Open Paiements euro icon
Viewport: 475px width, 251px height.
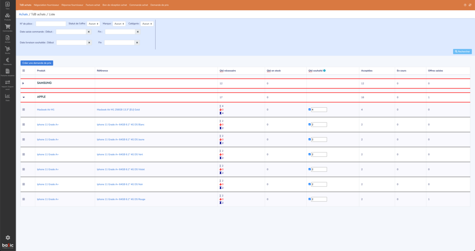click(x=8, y=60)
